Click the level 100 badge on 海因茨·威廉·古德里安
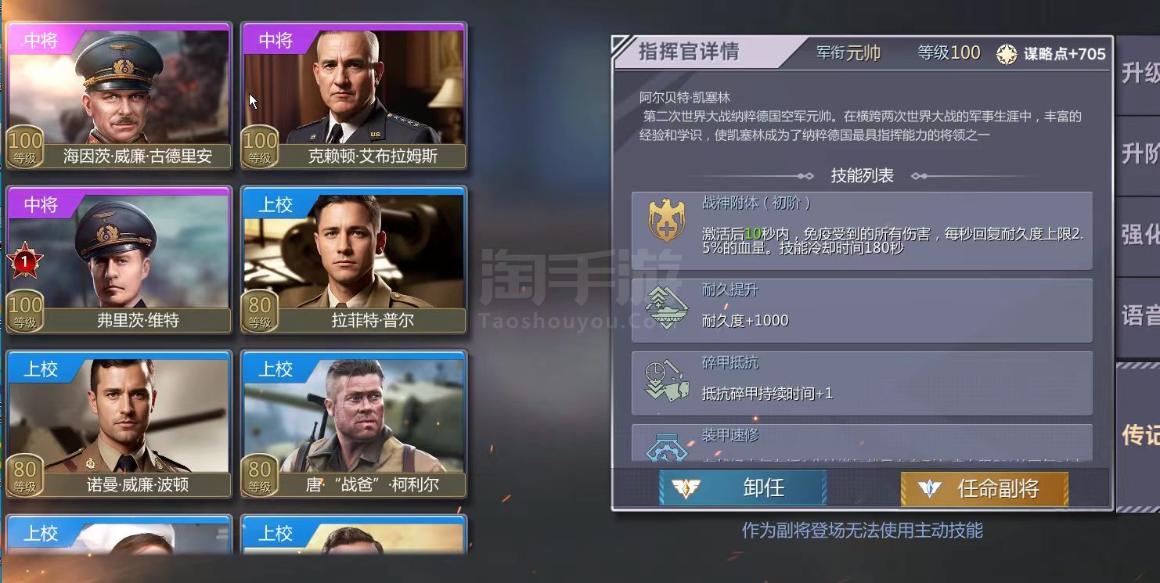Viewport: 1160px width, 583px height. point(25,147)
